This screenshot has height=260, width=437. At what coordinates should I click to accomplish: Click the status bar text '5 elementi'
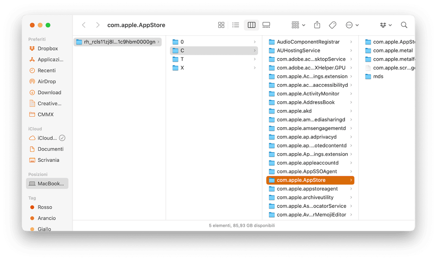point(219,226)
